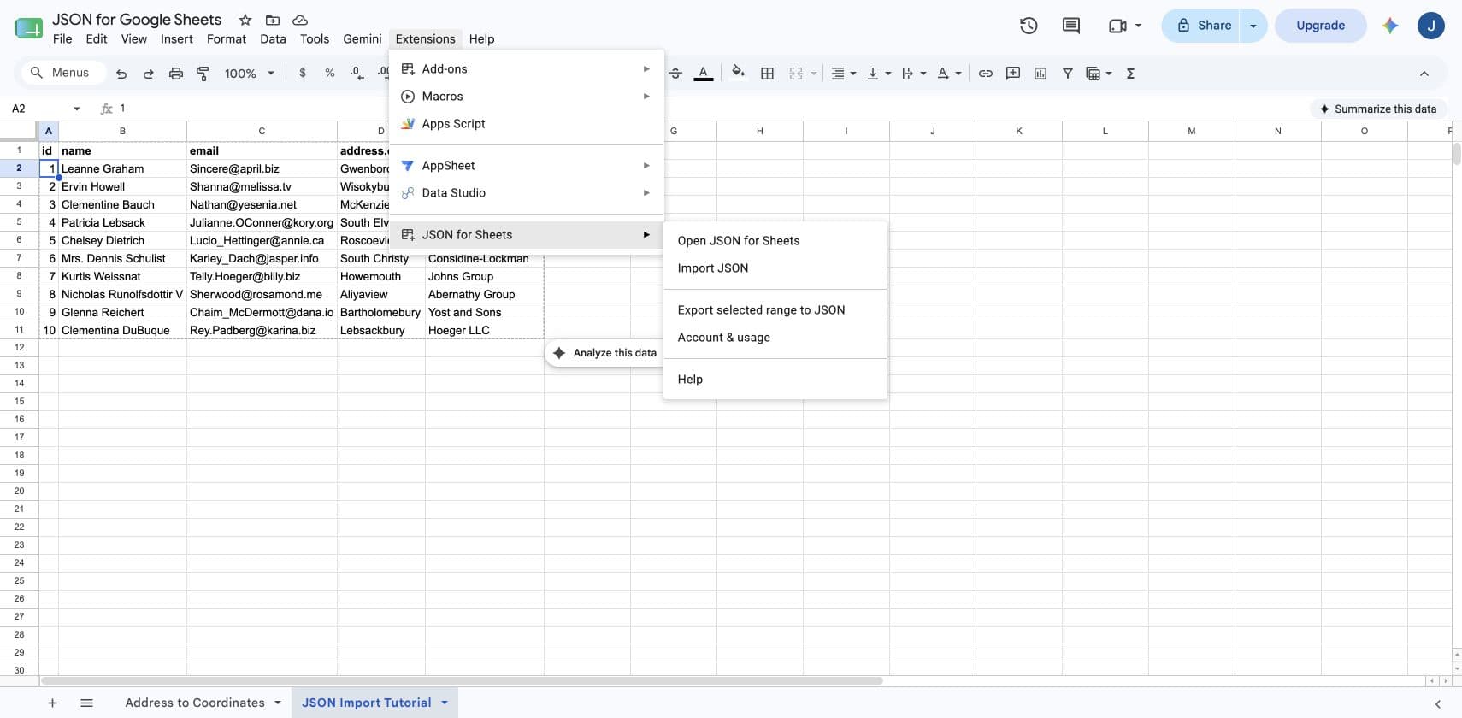Open the account avatar J
This screenshot has height=718, width=1462.
pos(1430,26)
